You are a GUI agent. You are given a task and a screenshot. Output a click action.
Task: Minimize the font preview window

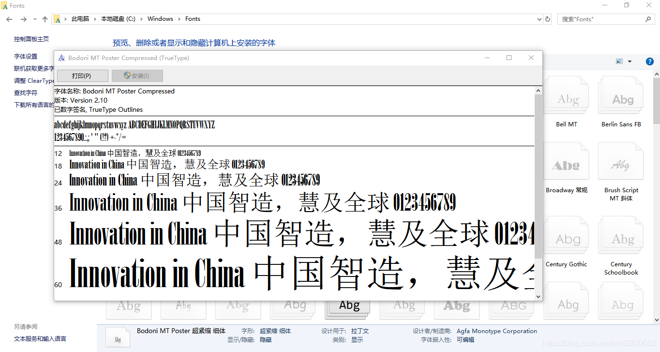tap(487, 58)
